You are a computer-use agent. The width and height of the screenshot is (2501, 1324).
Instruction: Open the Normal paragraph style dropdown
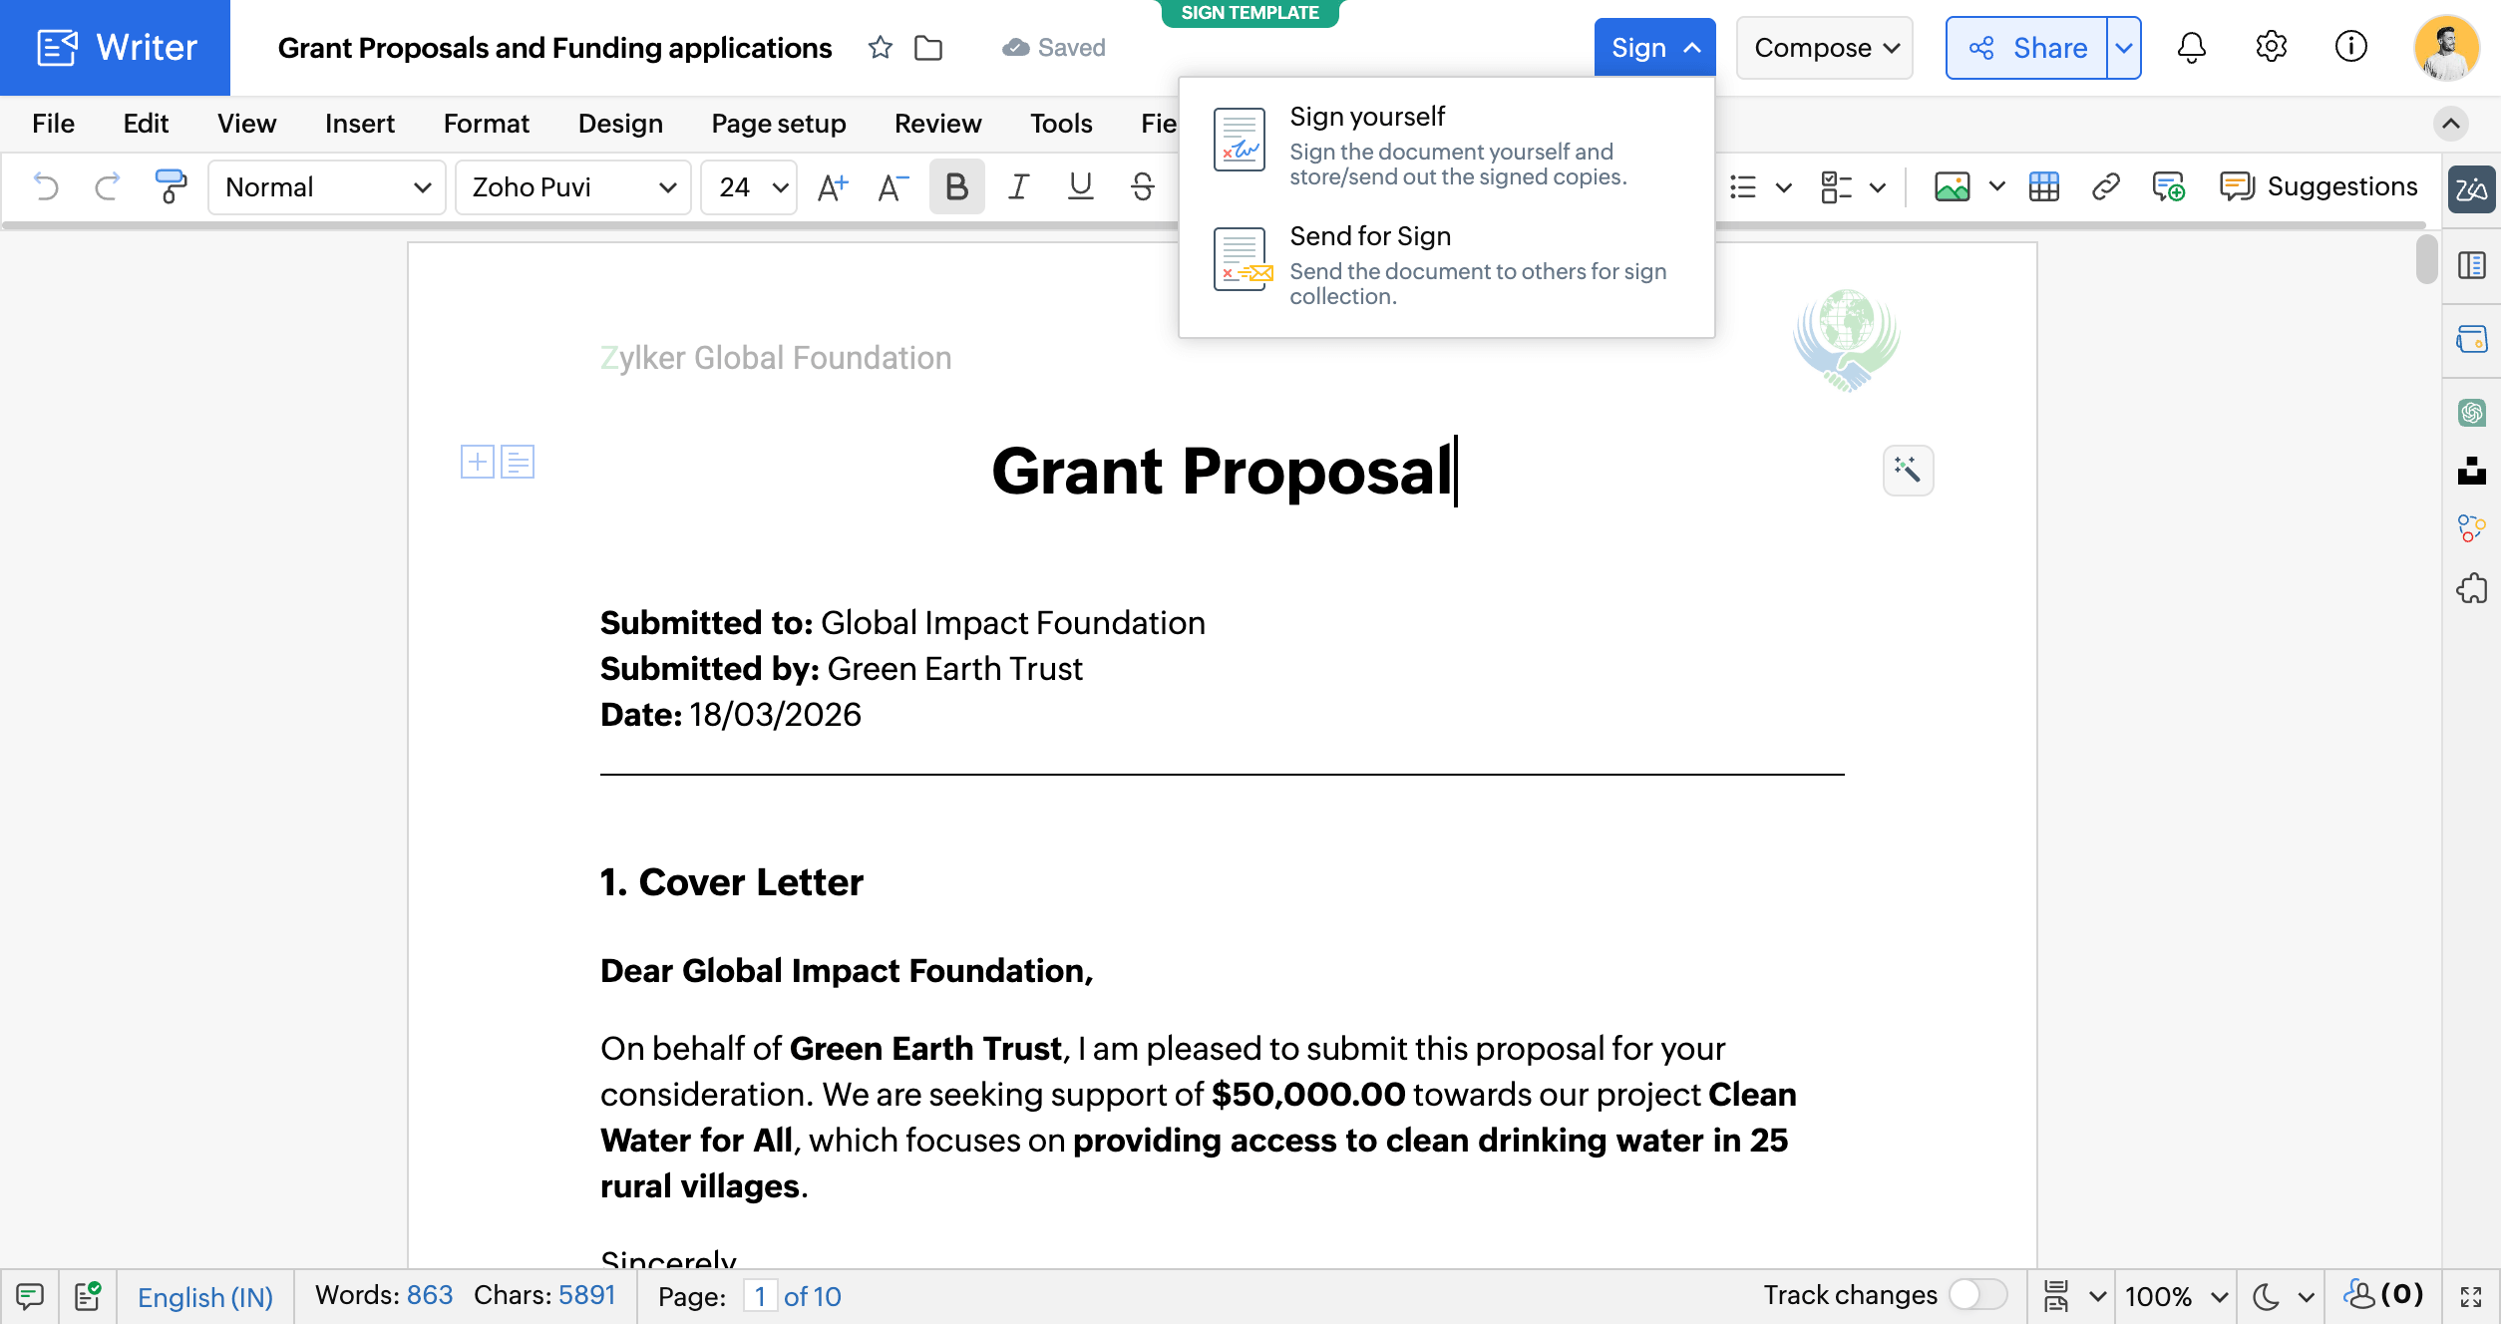tap(326, 187)
